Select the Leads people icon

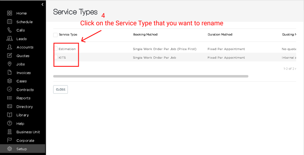pos(10,39)
